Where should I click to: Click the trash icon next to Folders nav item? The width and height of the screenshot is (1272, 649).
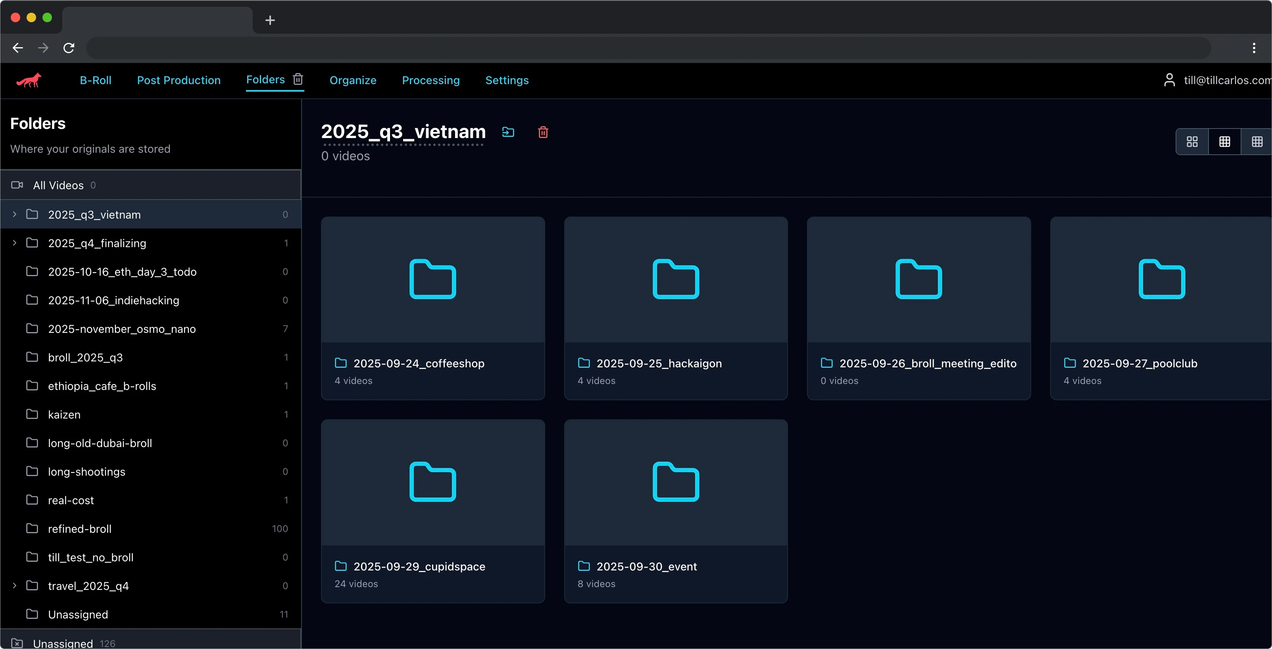[298, 79]
